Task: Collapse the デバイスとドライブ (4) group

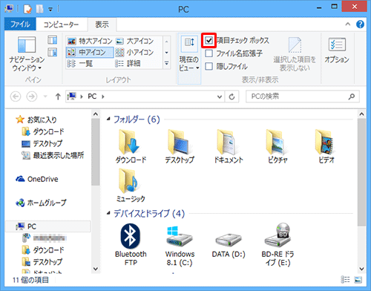Action: pos(108,213)
